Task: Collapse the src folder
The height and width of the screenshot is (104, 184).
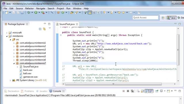Action: (x=10, y=40)
